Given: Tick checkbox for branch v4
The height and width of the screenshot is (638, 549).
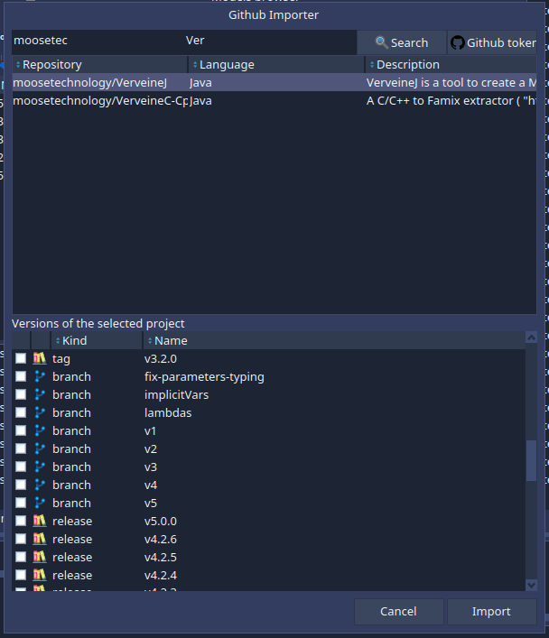Looking at the screenshot, I should 21,485.
